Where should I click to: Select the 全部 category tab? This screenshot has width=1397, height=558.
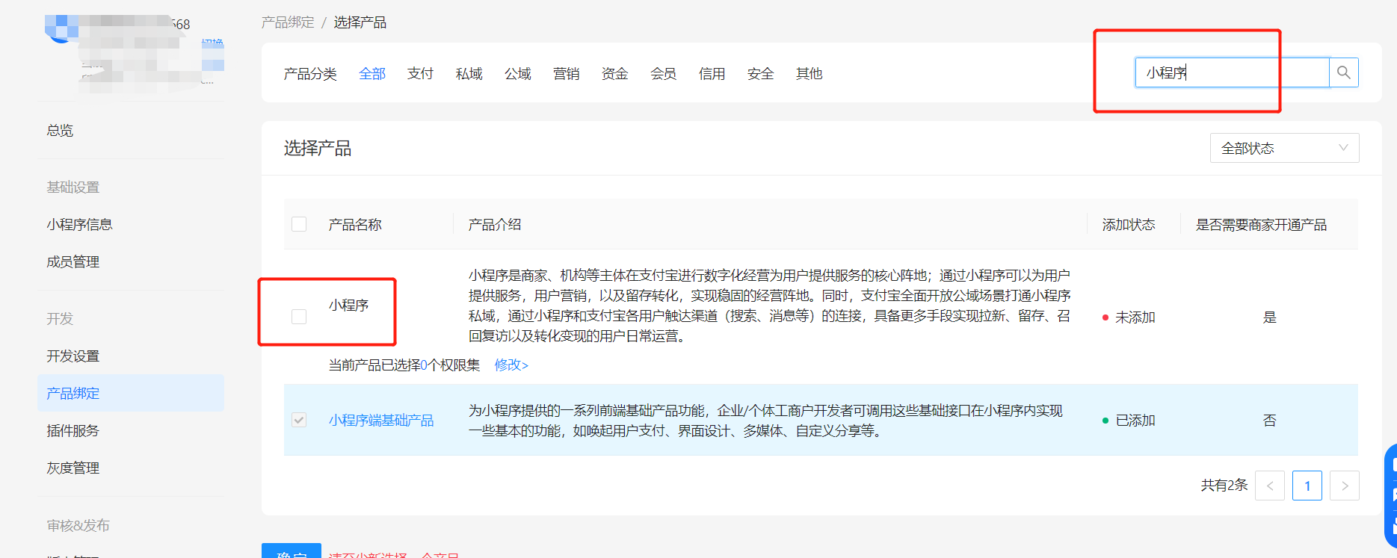click(x=372, y=74)
